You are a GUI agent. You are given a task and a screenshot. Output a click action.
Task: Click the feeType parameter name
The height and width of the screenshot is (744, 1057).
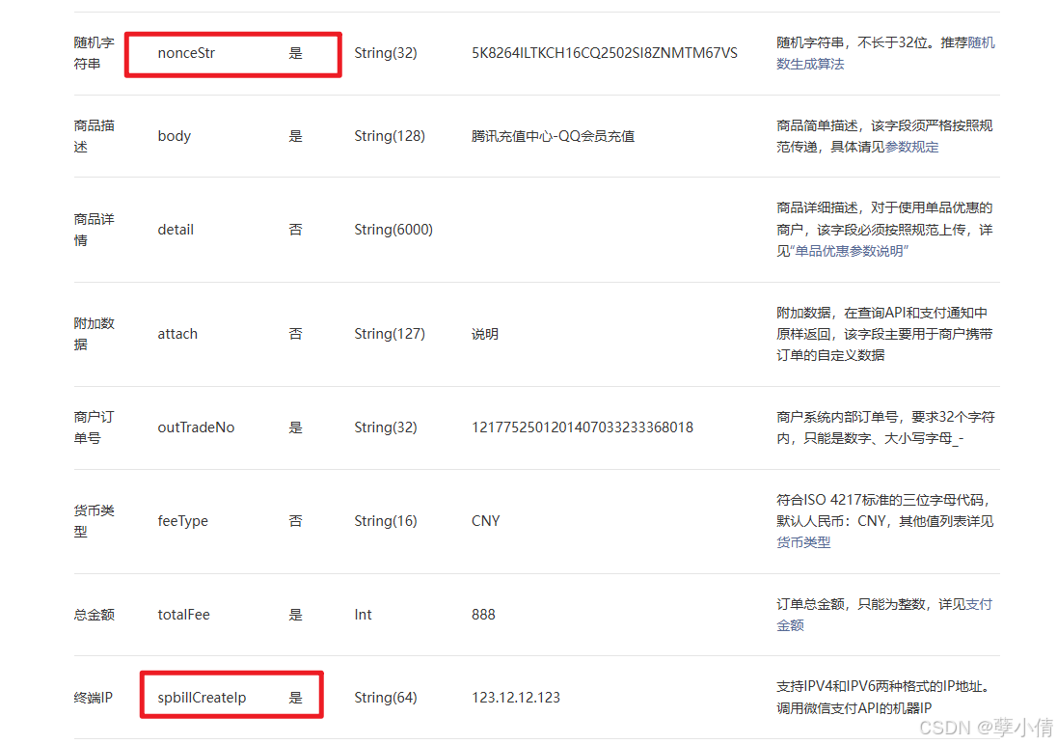(x=183, y=521)
